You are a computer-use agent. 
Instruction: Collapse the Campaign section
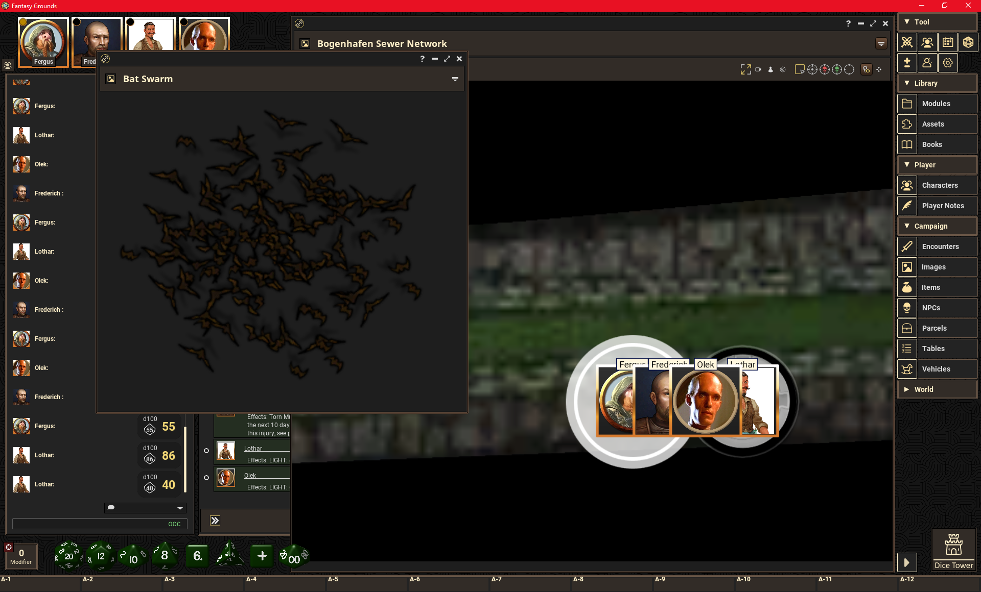pyautogui.click(x=937, y=226)
